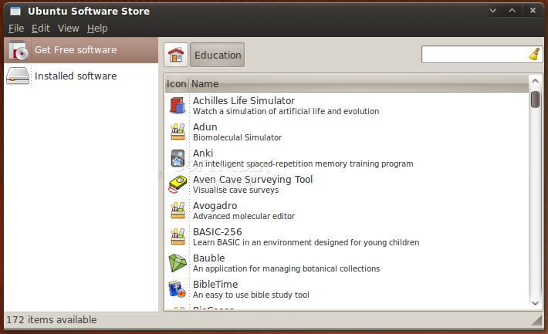The height and width of the screenshot is (334, 548).
Task: Click the Installed software drive icon
Action: click(18, 76)
